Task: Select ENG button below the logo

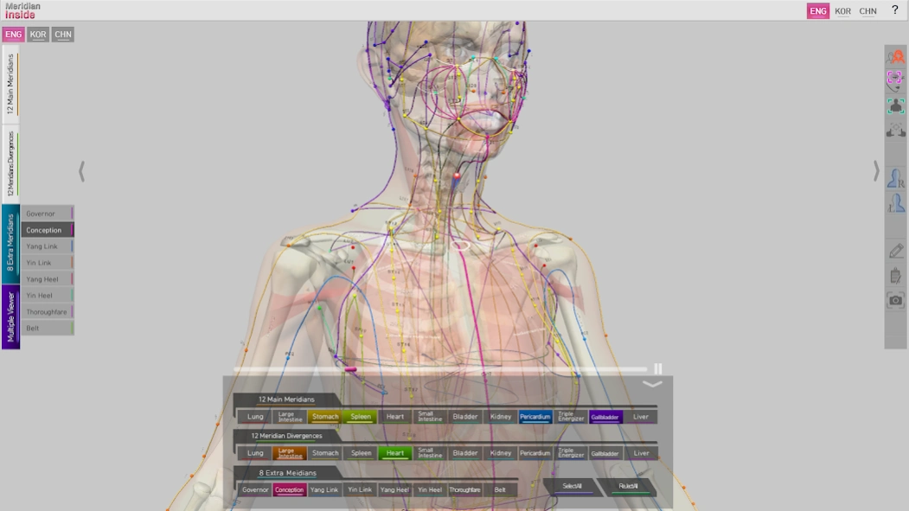Action: coord(13,35)
